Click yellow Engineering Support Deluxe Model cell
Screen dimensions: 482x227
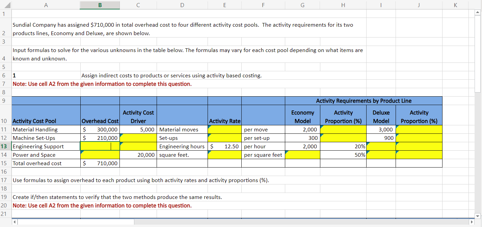(381, 146)
